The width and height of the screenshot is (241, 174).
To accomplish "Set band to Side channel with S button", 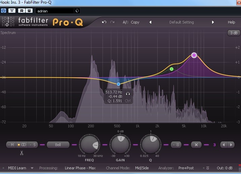I will pyautogui.click(x=33, y=145).
